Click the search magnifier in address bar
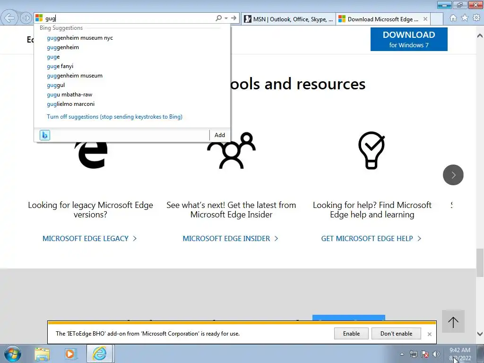This screenshot has width=484, height=363. click(x=218, y=18)
